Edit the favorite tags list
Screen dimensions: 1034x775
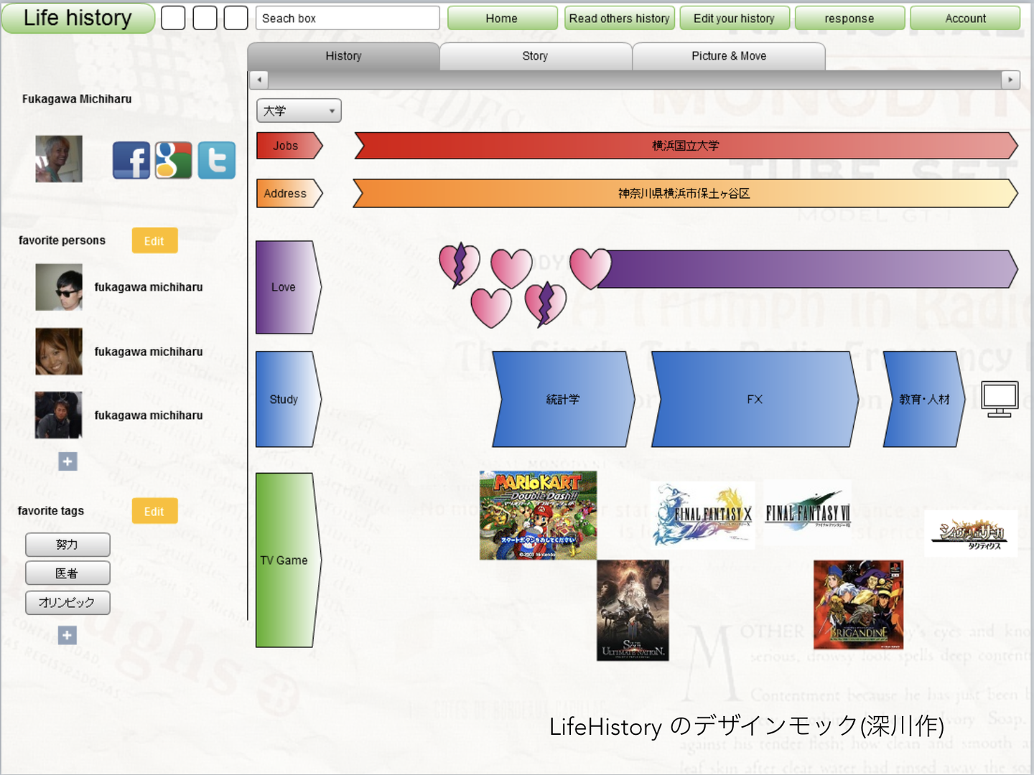[x=154, y=512]
